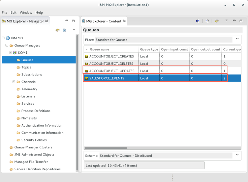Click the Channels folder icon
Image resolution: width=248 pixels, height=182 pixels.
pyautogui.click(x=19, y=82)
